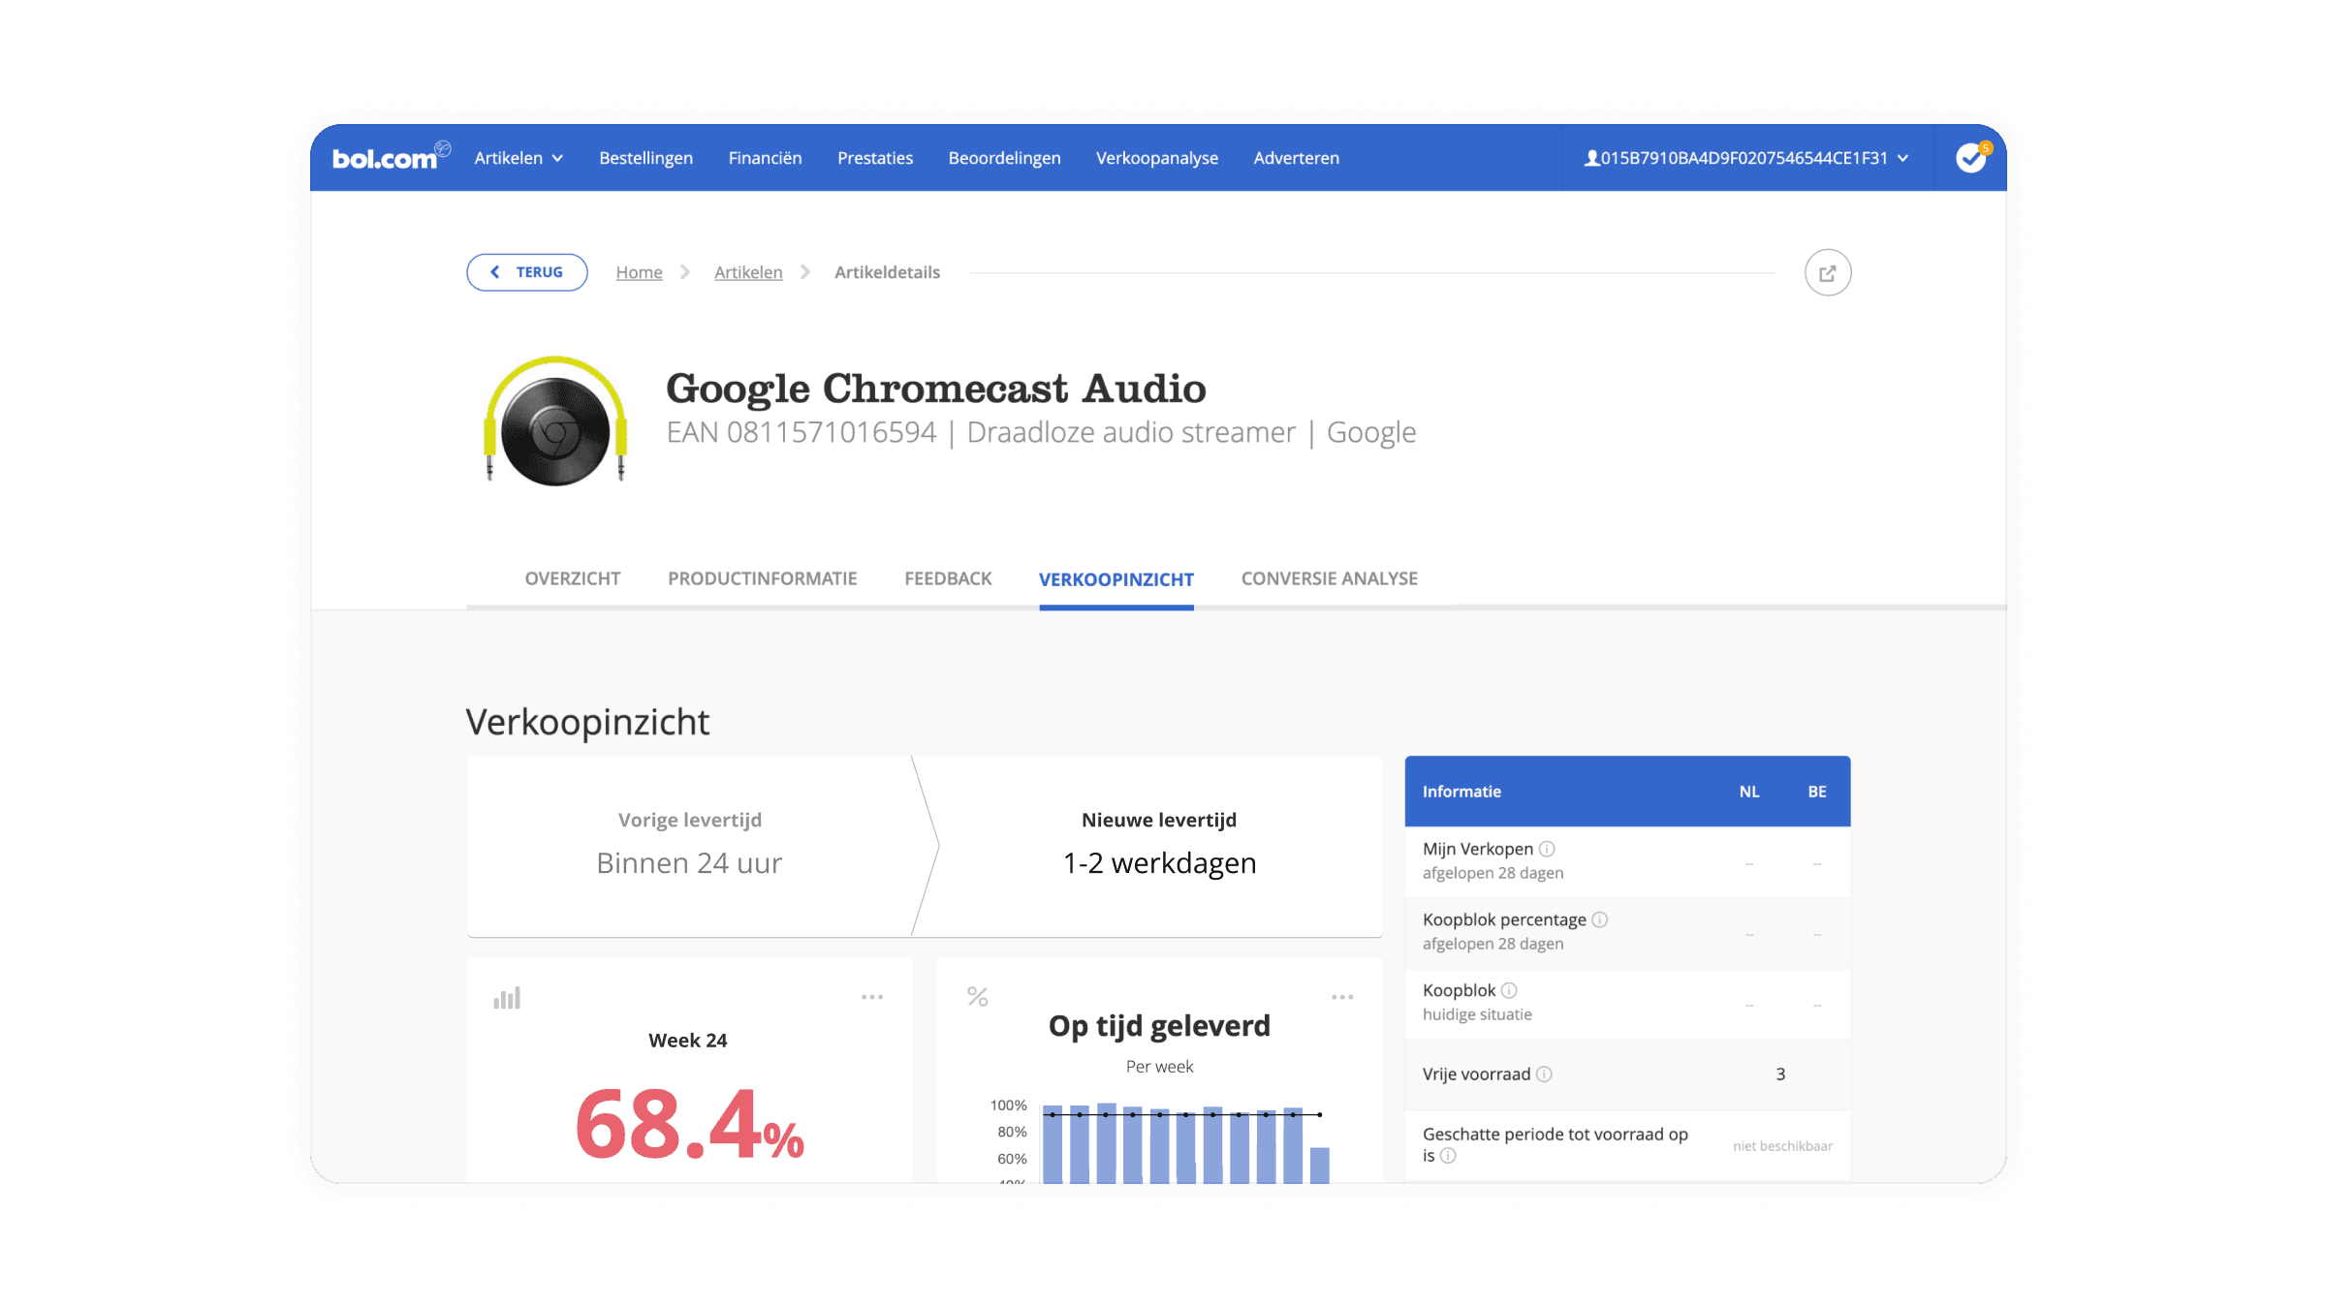Viewport: 2326px width, 1308px height.
Task: Open three-dot menu on Op tijd geleverd card
Action: tap(1341, 997)
